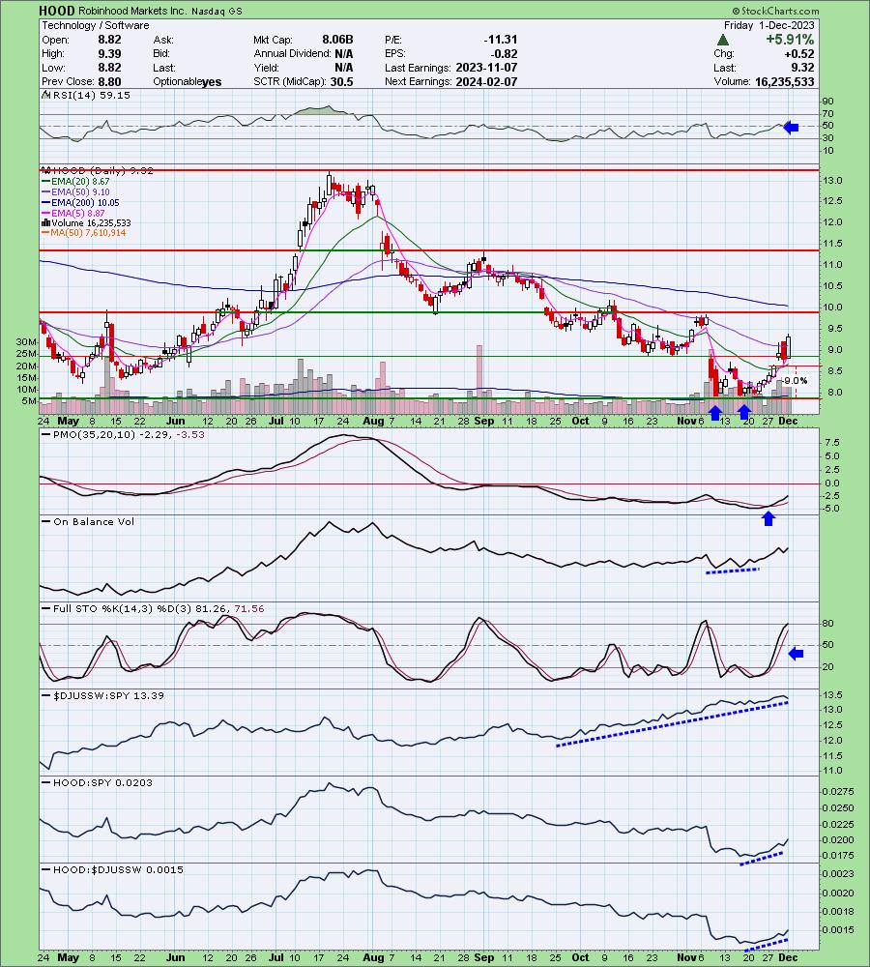Click the P/E value -11.31
The width and height of the screenshot is (870, 967).
click(x=500, y=40)
